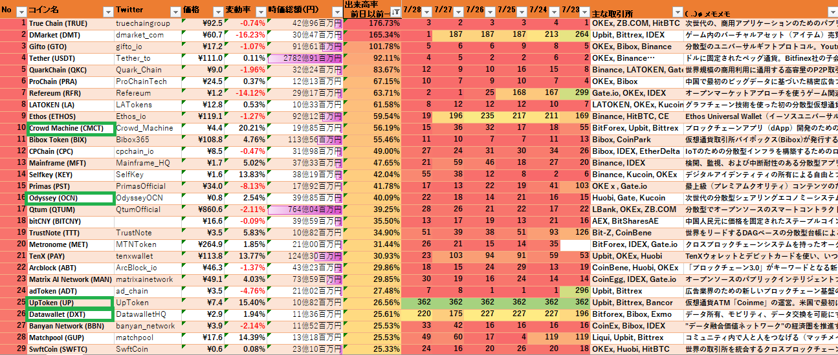The height and width of the screenshot is (355, 838).
Task: Open the 7/23 column filter dropdown
Action: coord(585,12)
